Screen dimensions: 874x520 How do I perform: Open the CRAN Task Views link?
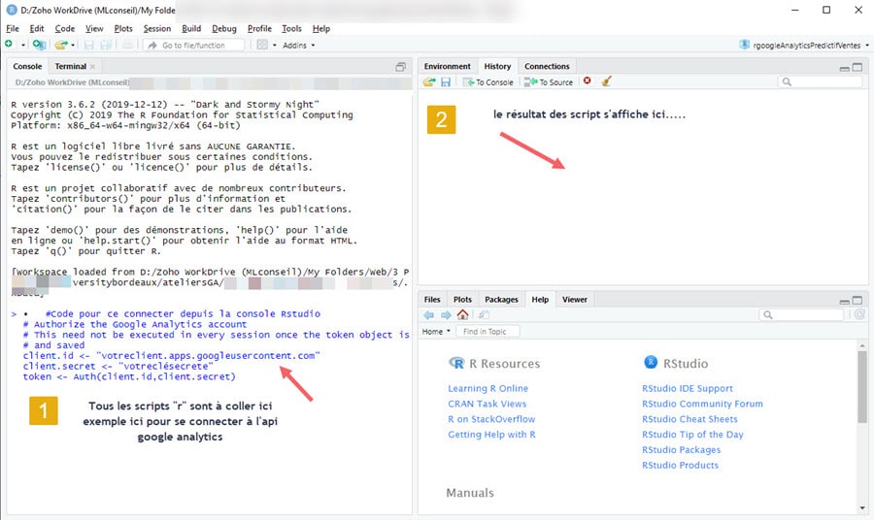(x=487, y=404)
